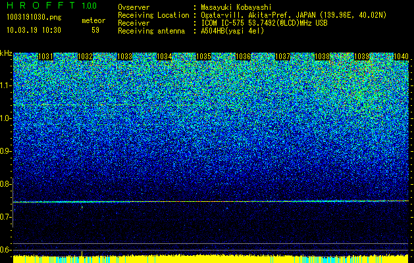The width and height of the screenshot is (414, 263).
Task: Click the 1037 time marker label
Action: pos(283,57)
